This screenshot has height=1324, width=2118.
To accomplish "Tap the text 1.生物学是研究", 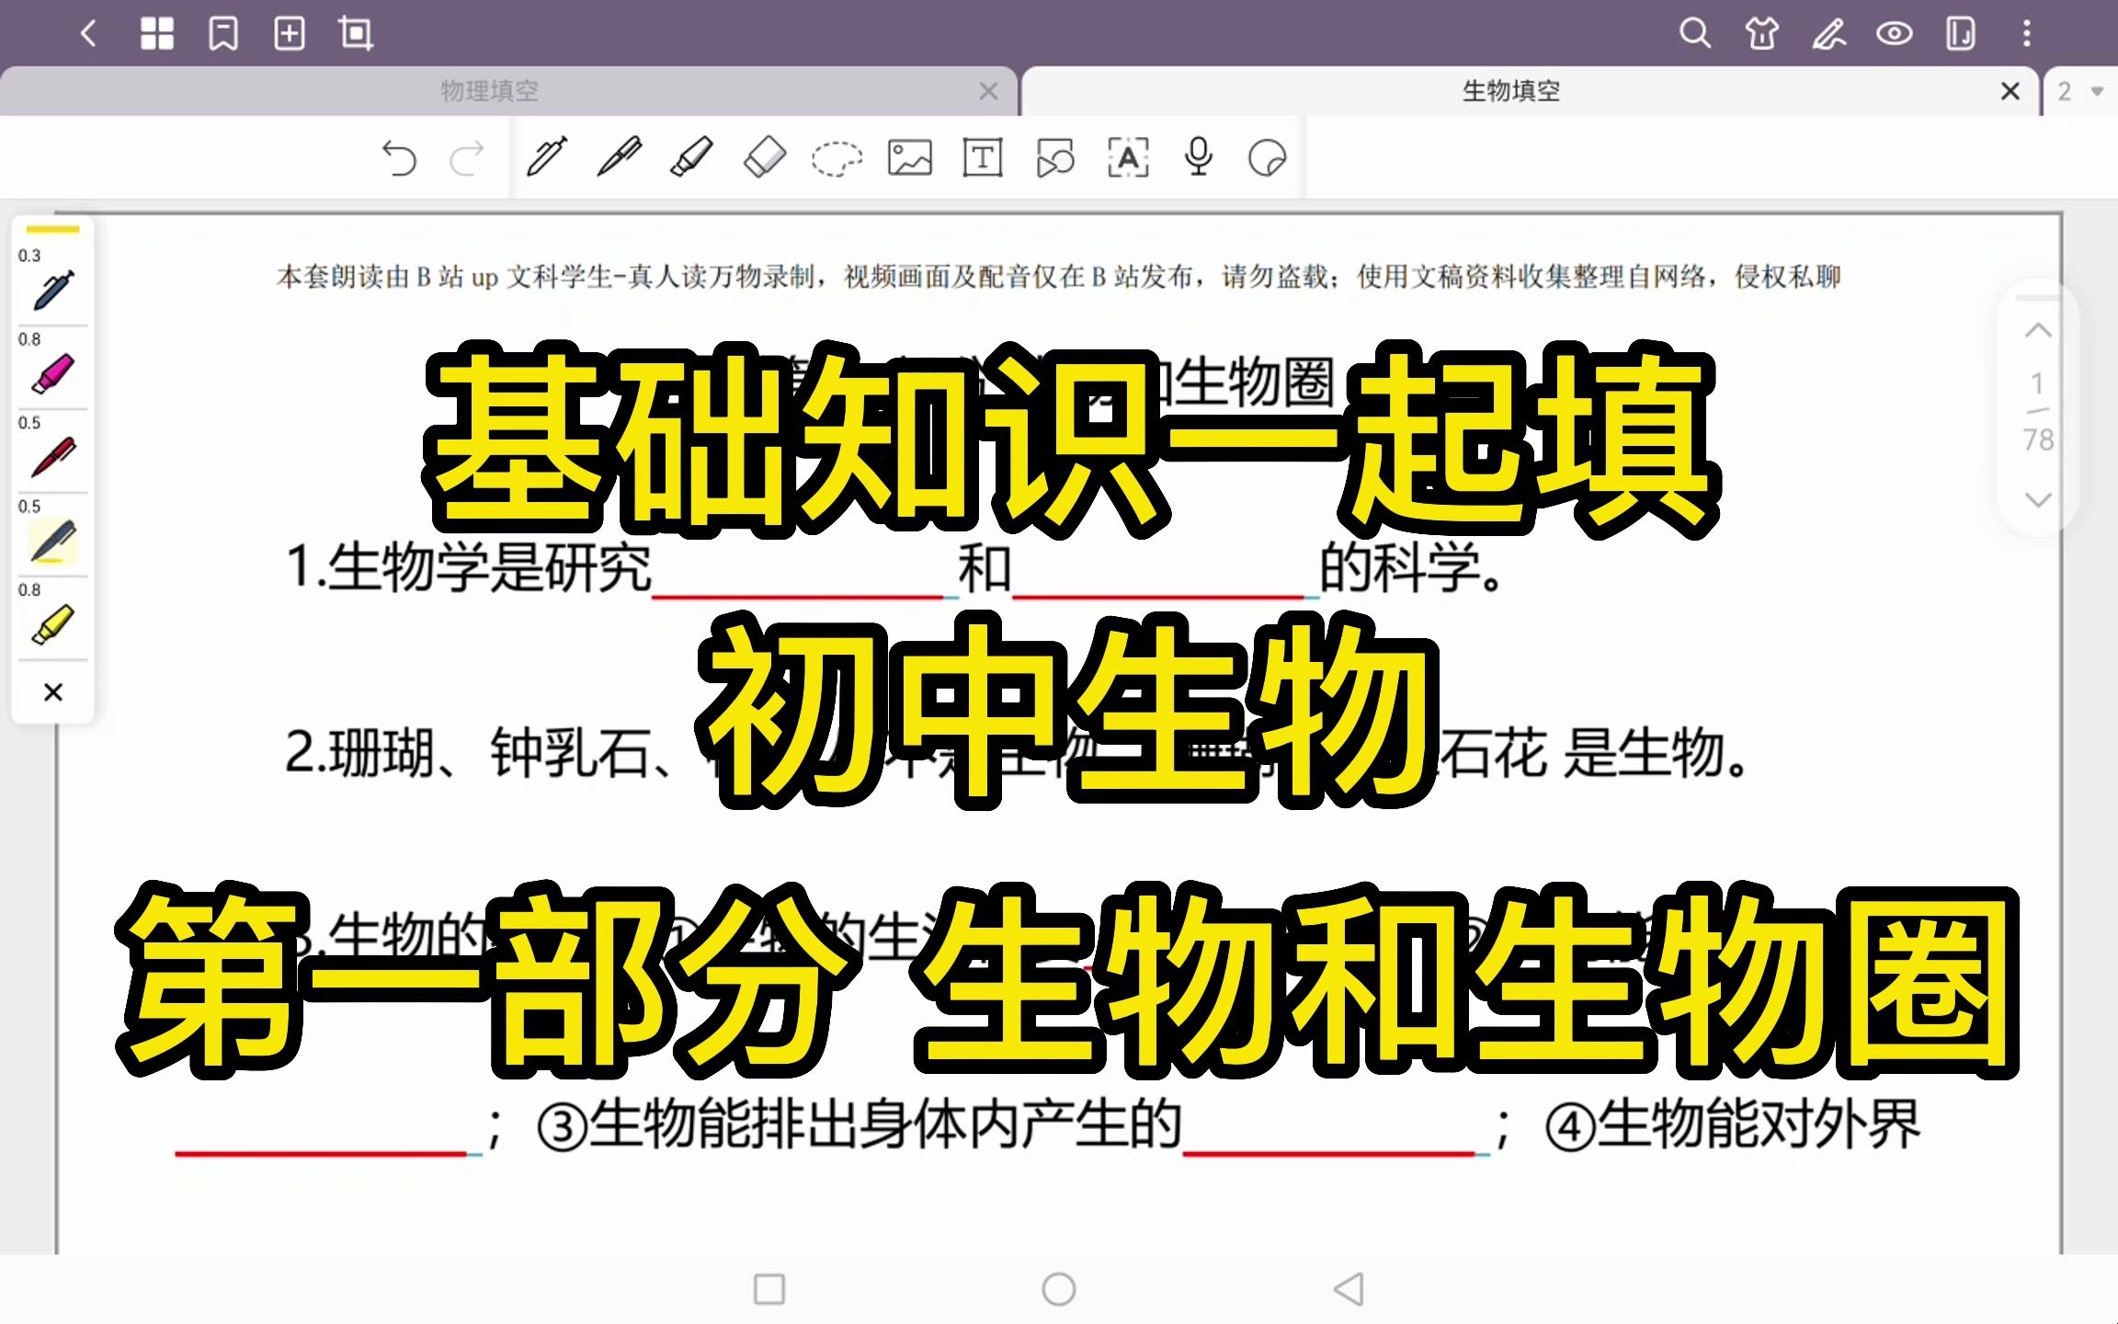I will tap(469, 567).
